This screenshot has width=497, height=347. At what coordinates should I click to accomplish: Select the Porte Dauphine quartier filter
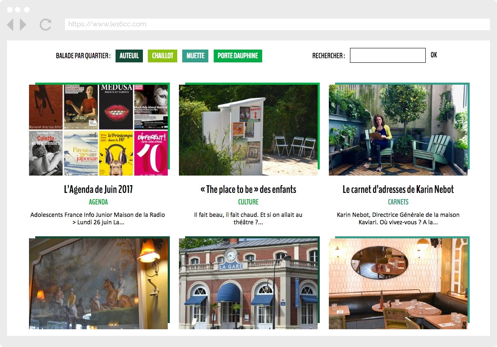(238, 56)
